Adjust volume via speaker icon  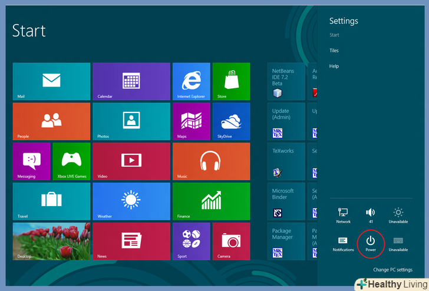click(x=371, y=214)
